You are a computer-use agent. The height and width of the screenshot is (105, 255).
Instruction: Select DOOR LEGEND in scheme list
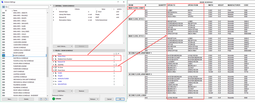pyautogui.click(x=18, y=53)
